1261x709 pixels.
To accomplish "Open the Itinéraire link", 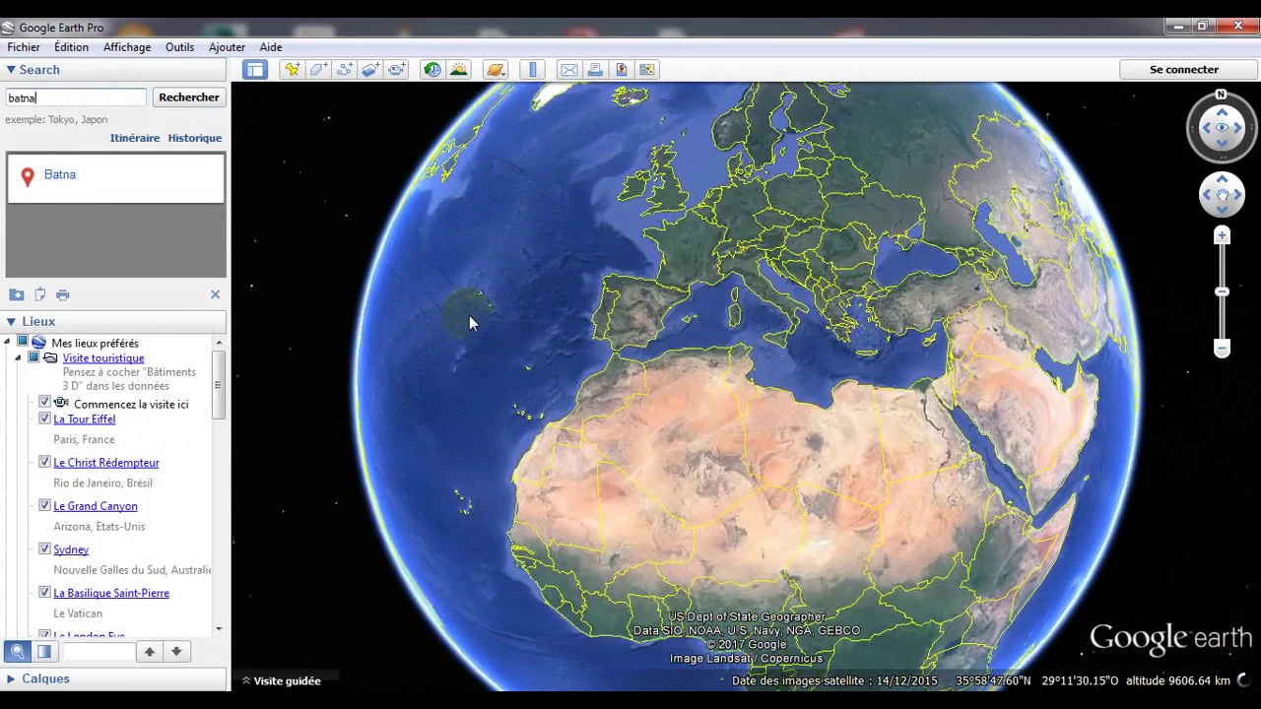I will [135, 138].
